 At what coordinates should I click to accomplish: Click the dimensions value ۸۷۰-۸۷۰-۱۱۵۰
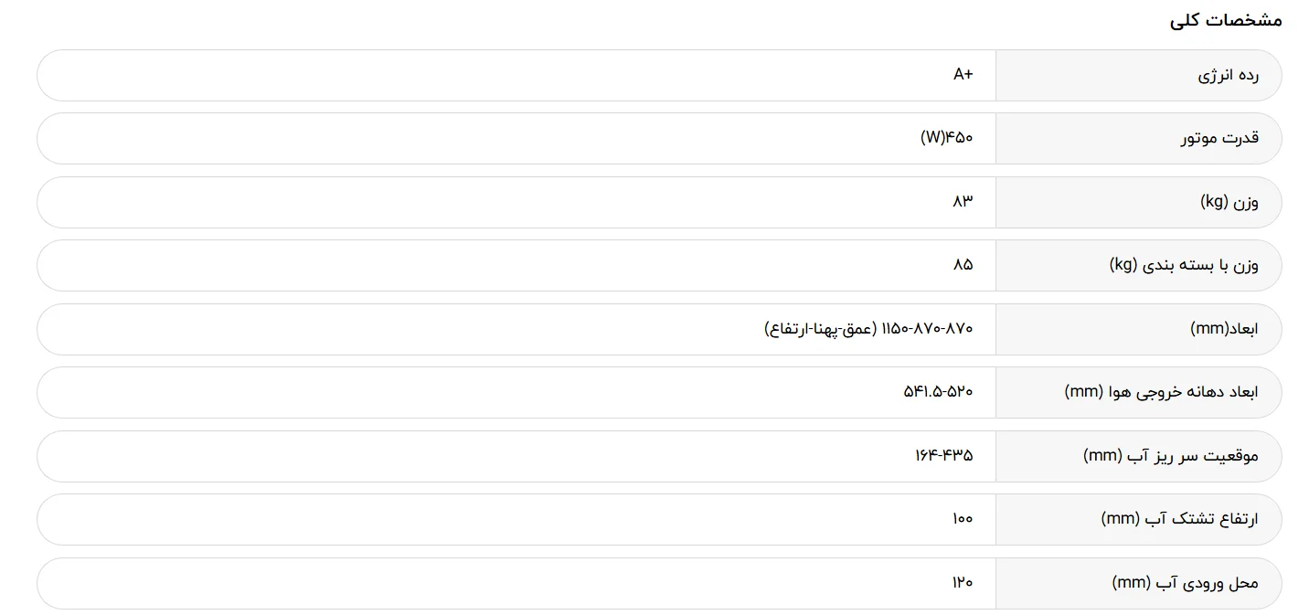pos(928,328)
